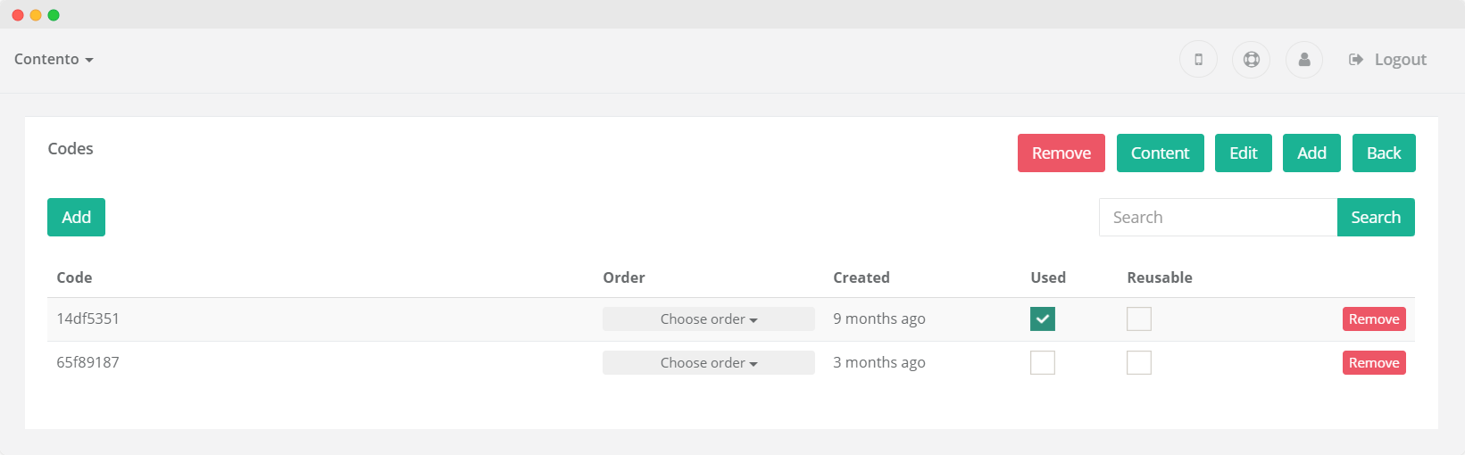Screen dimensions: 1465x455
Task: Expand the Contento menu
Action: pos(54,59)
